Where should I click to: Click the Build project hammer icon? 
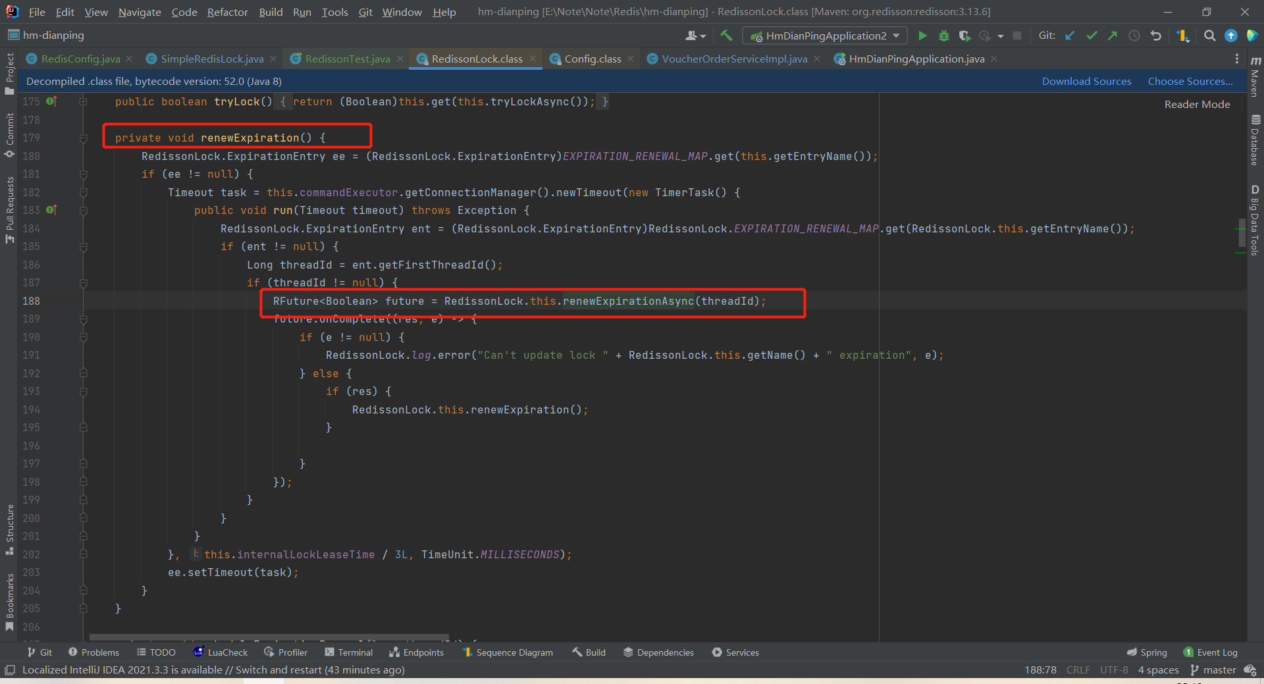(x=726, y=36)
